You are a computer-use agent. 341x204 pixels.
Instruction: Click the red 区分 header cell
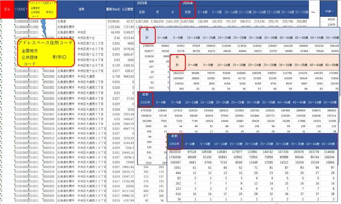pos(7,9)
